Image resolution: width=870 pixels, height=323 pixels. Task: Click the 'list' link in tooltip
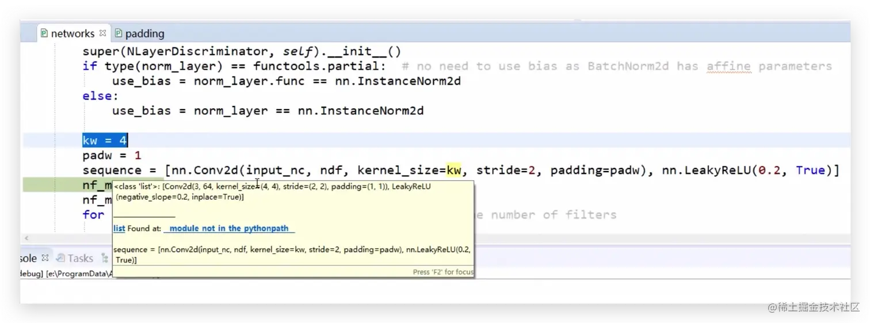[x=119, y=229]
